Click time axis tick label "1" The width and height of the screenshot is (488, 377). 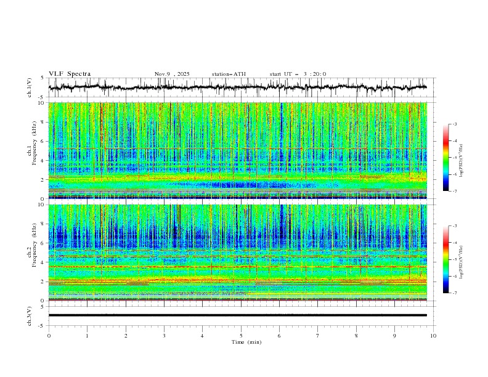tap(87, 336)
